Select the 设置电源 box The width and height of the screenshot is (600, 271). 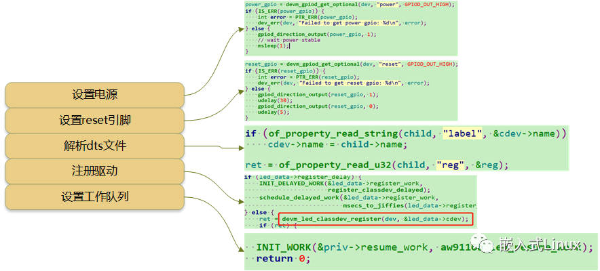[x=94, y=95]
